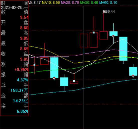
Task: Click the 9.44 high-price label icon
Action: [x=105, y=11]
